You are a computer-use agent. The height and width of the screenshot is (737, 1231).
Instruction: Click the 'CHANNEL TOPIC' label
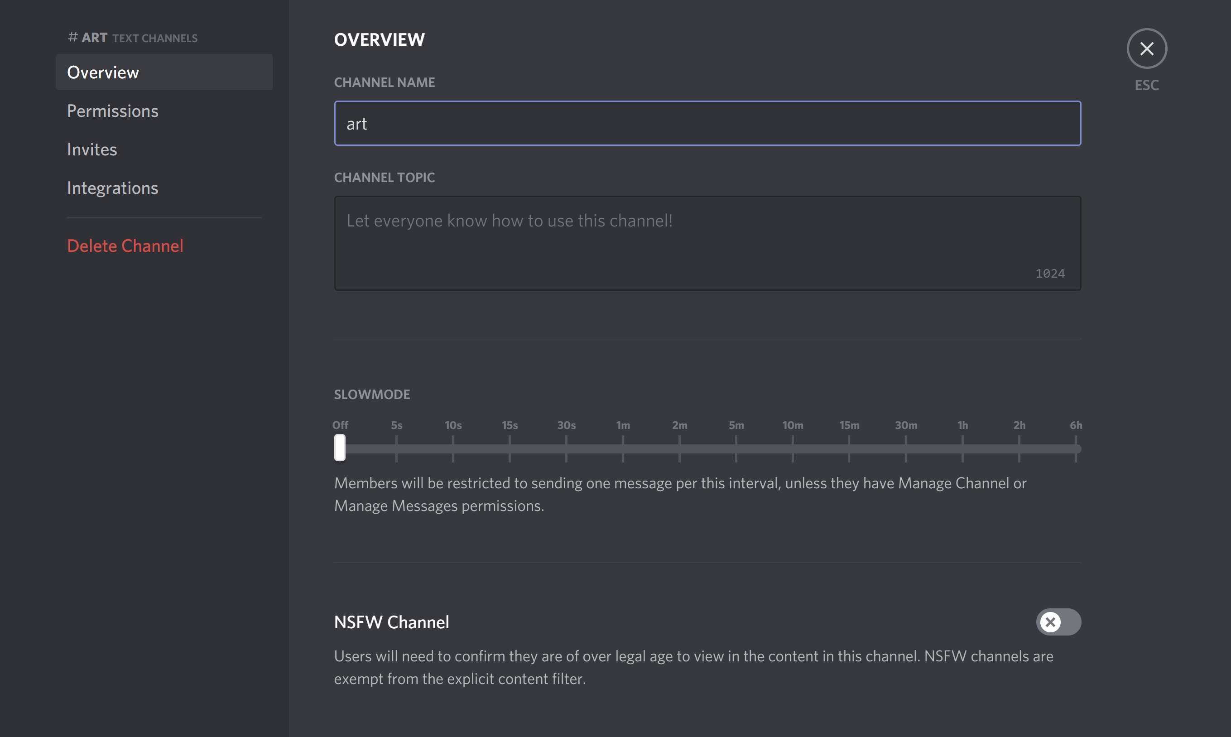(385, 177)
